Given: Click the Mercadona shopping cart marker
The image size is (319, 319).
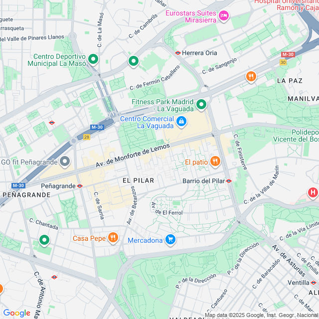Looking at the screenshot, I should click(x=170, y=240).
